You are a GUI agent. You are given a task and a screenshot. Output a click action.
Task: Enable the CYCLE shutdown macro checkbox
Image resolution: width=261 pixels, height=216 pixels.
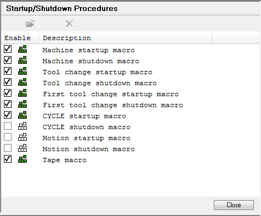8,126
